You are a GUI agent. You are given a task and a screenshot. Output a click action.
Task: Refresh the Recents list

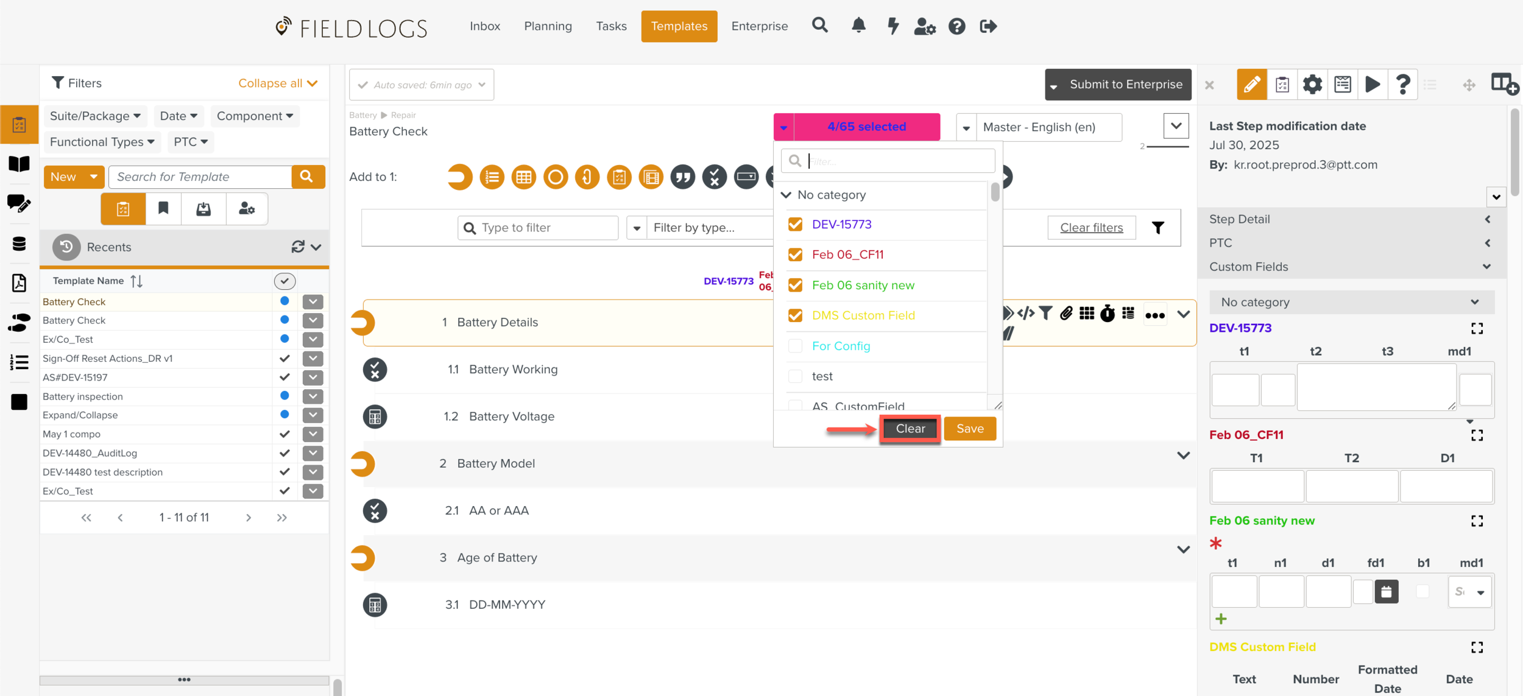pos(298,247)
